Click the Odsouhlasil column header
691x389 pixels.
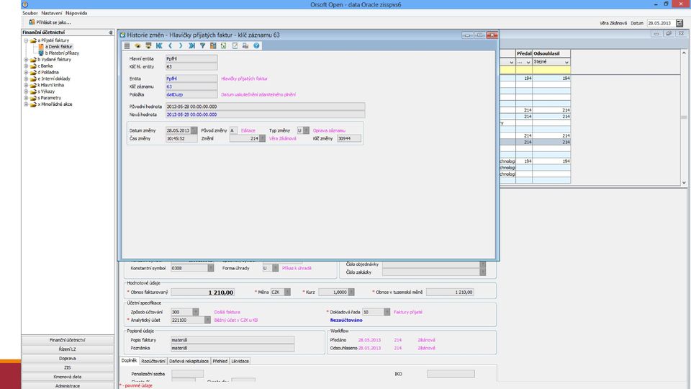click(x=551, y=53)
